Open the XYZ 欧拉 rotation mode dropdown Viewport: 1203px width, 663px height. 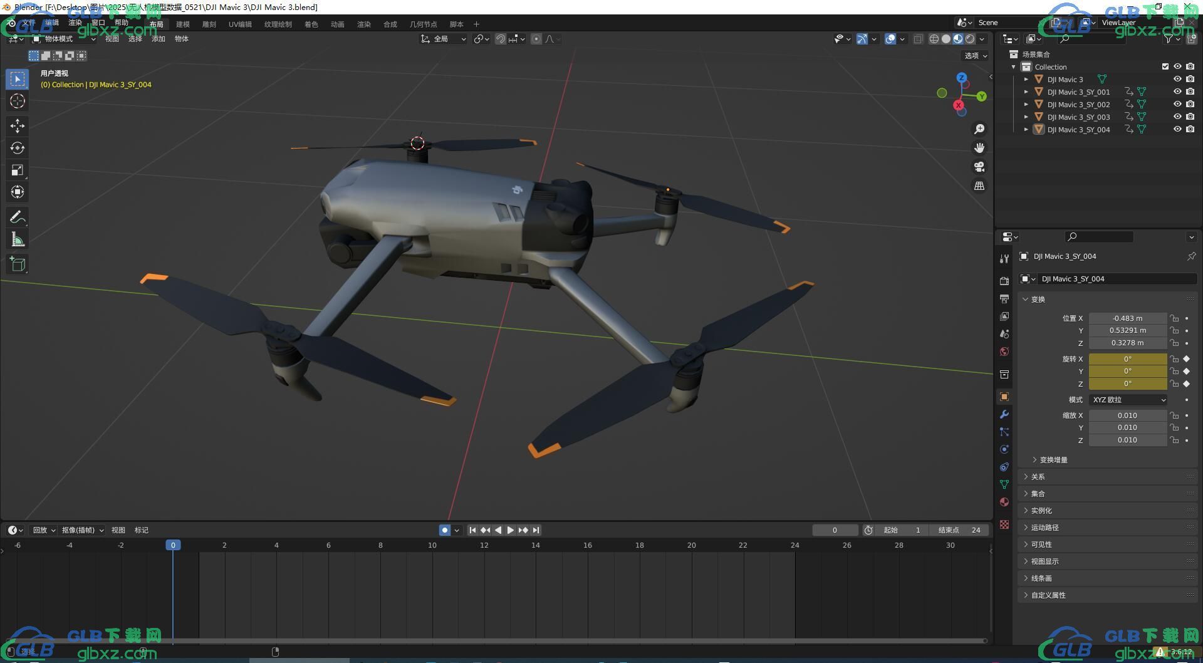pyautogui.click(x=1128, y=400)
